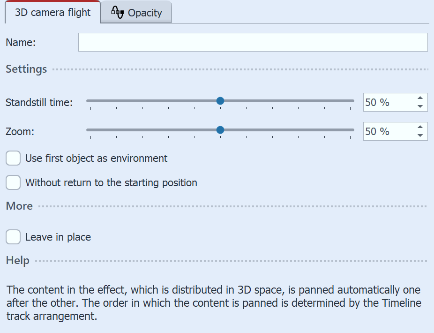Toggle the "Leave in place" checkbox
Screen dimensions: 434x333
(x=13, y=237)
